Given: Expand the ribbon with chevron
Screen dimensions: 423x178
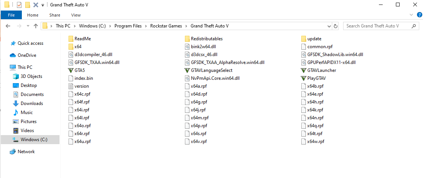Looking at the screenshot, I should coord(411,15).
